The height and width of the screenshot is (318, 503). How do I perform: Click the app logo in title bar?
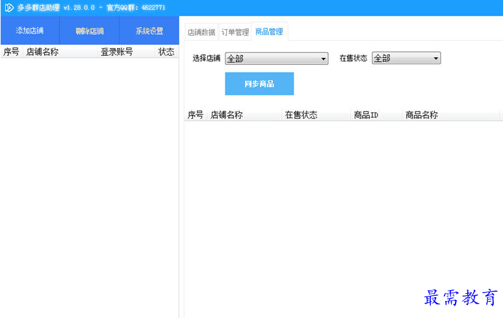point(9,7)
